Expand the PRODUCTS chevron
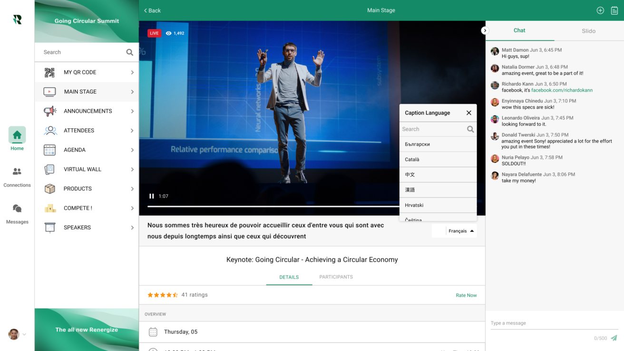Screen dimensions: 624x351 132,189
